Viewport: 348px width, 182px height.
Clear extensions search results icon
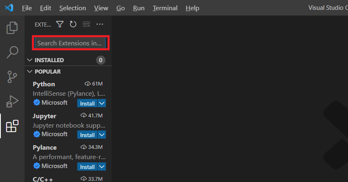[86, 24]
